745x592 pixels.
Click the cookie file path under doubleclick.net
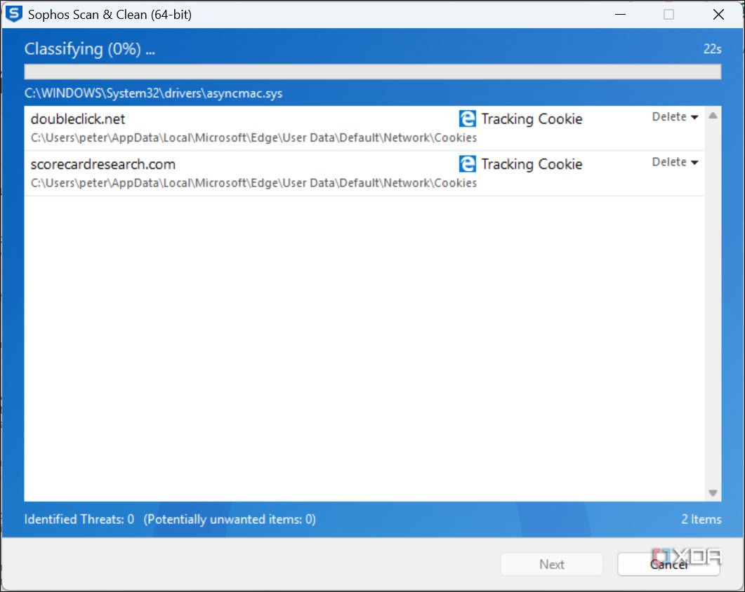(253, 137)
